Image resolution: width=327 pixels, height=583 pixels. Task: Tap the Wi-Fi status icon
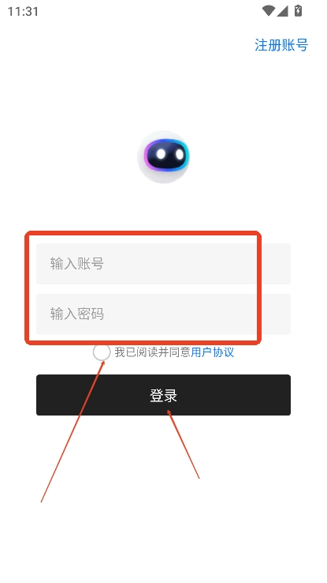click(268, 11)
